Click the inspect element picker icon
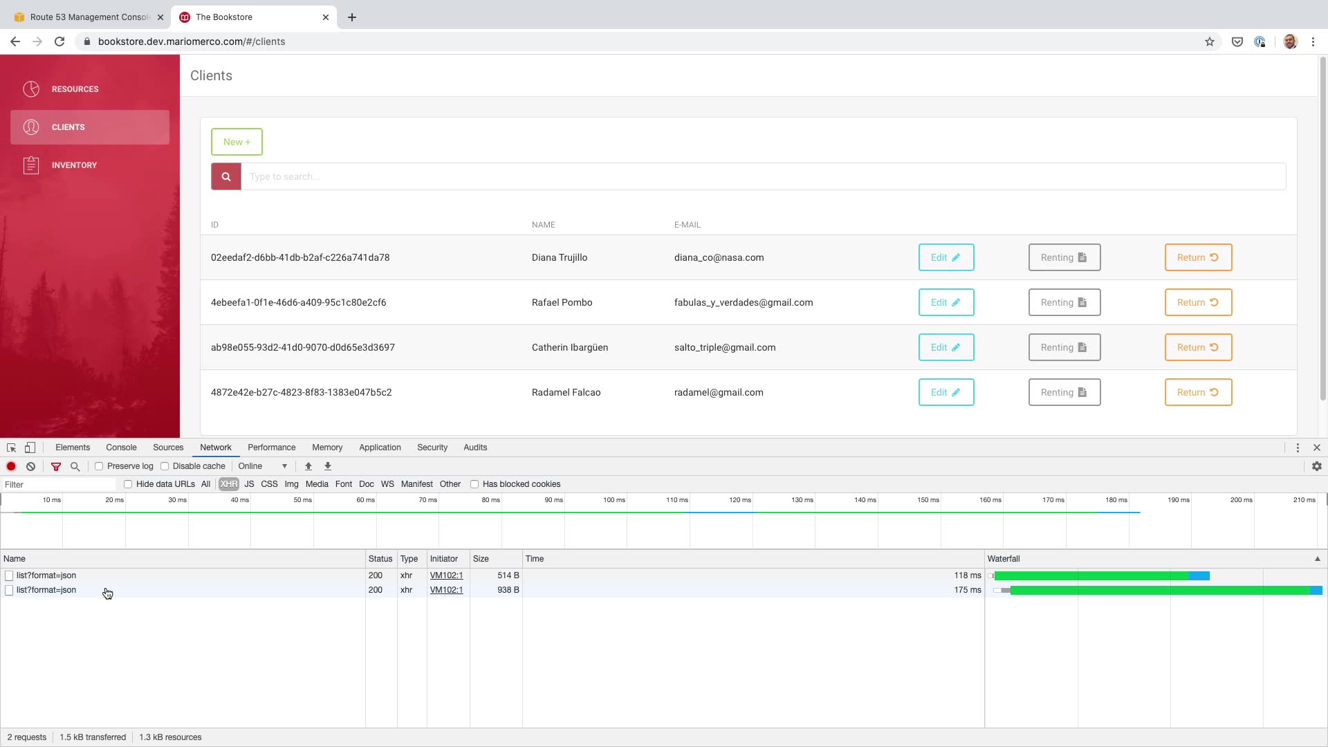 [11, 448]
